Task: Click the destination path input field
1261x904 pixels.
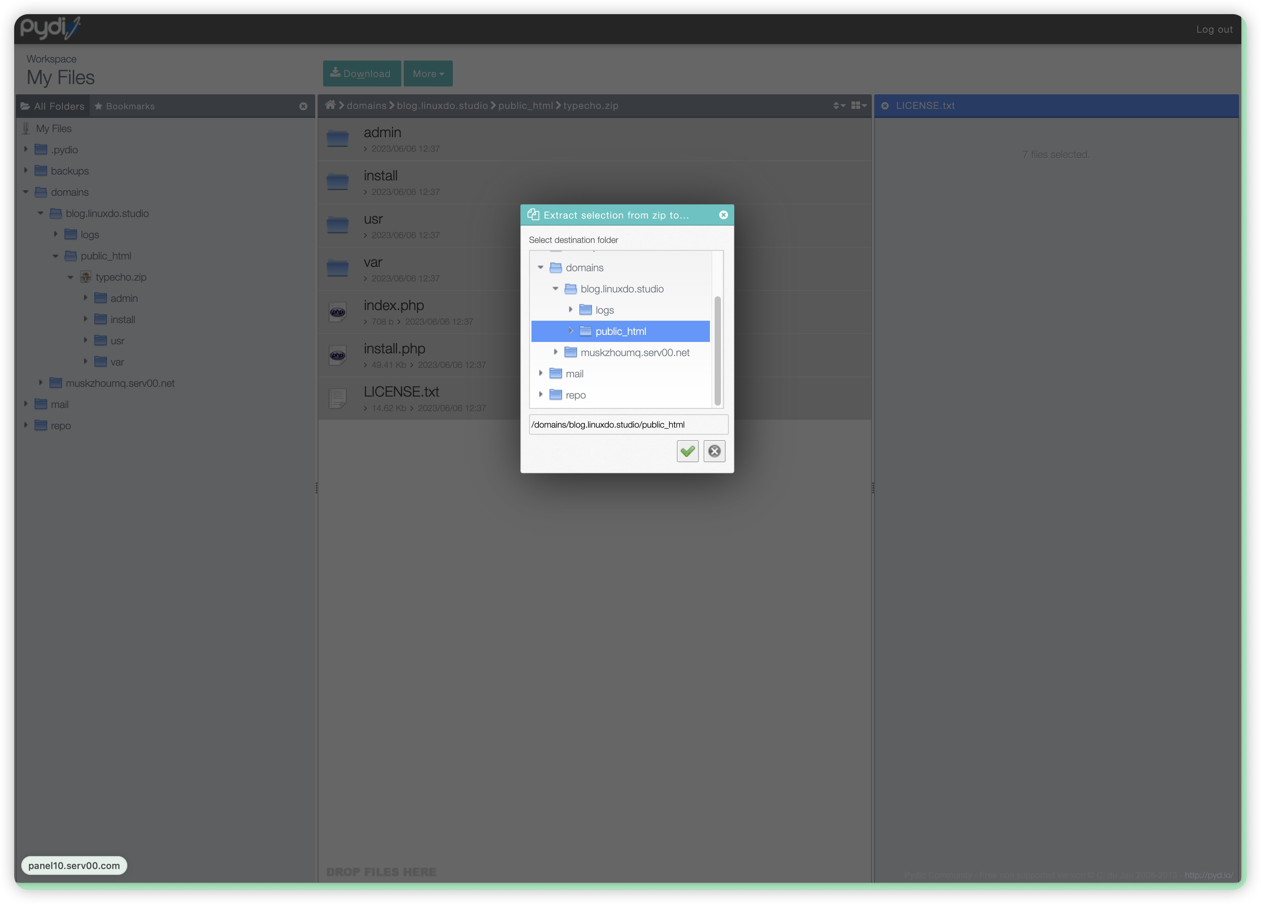Action: 628,424
